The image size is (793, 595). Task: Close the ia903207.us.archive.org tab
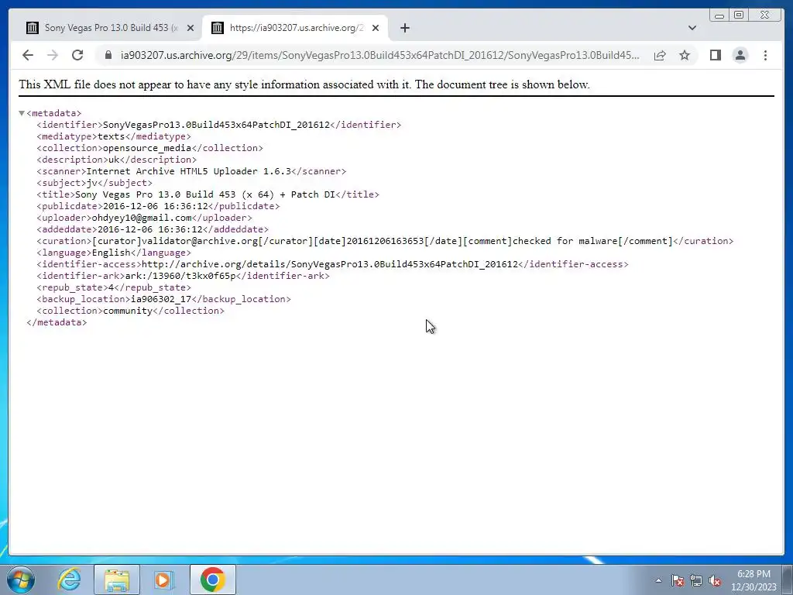click(376, 28)
